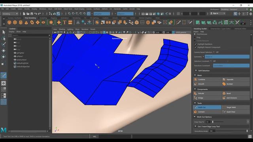Click the Extrude shelf icon
The height and width of the screenshot is (142, 253).
click(x=125, y=22)
